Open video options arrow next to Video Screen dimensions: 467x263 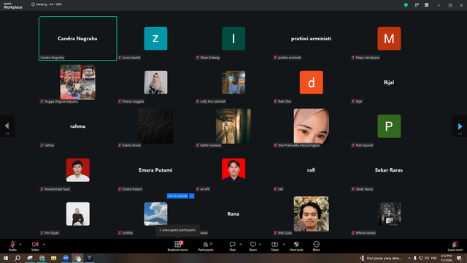44,244
